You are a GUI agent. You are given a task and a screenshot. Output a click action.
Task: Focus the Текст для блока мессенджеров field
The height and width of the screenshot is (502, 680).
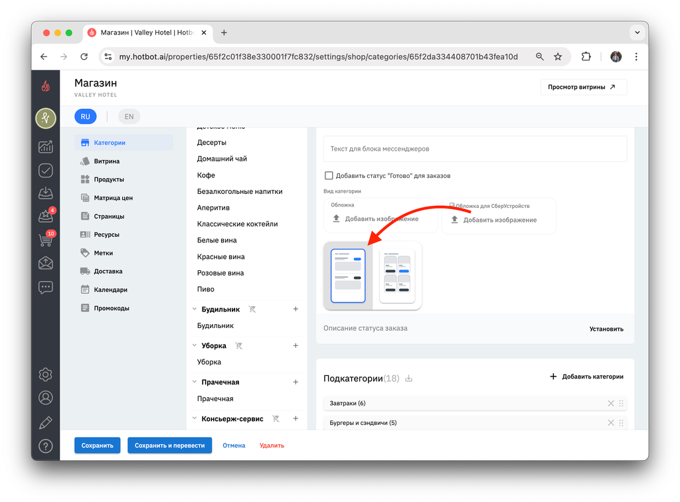click(475, 149)
